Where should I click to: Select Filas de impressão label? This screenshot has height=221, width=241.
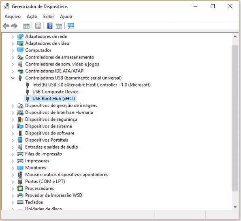(x=44, y=154)
